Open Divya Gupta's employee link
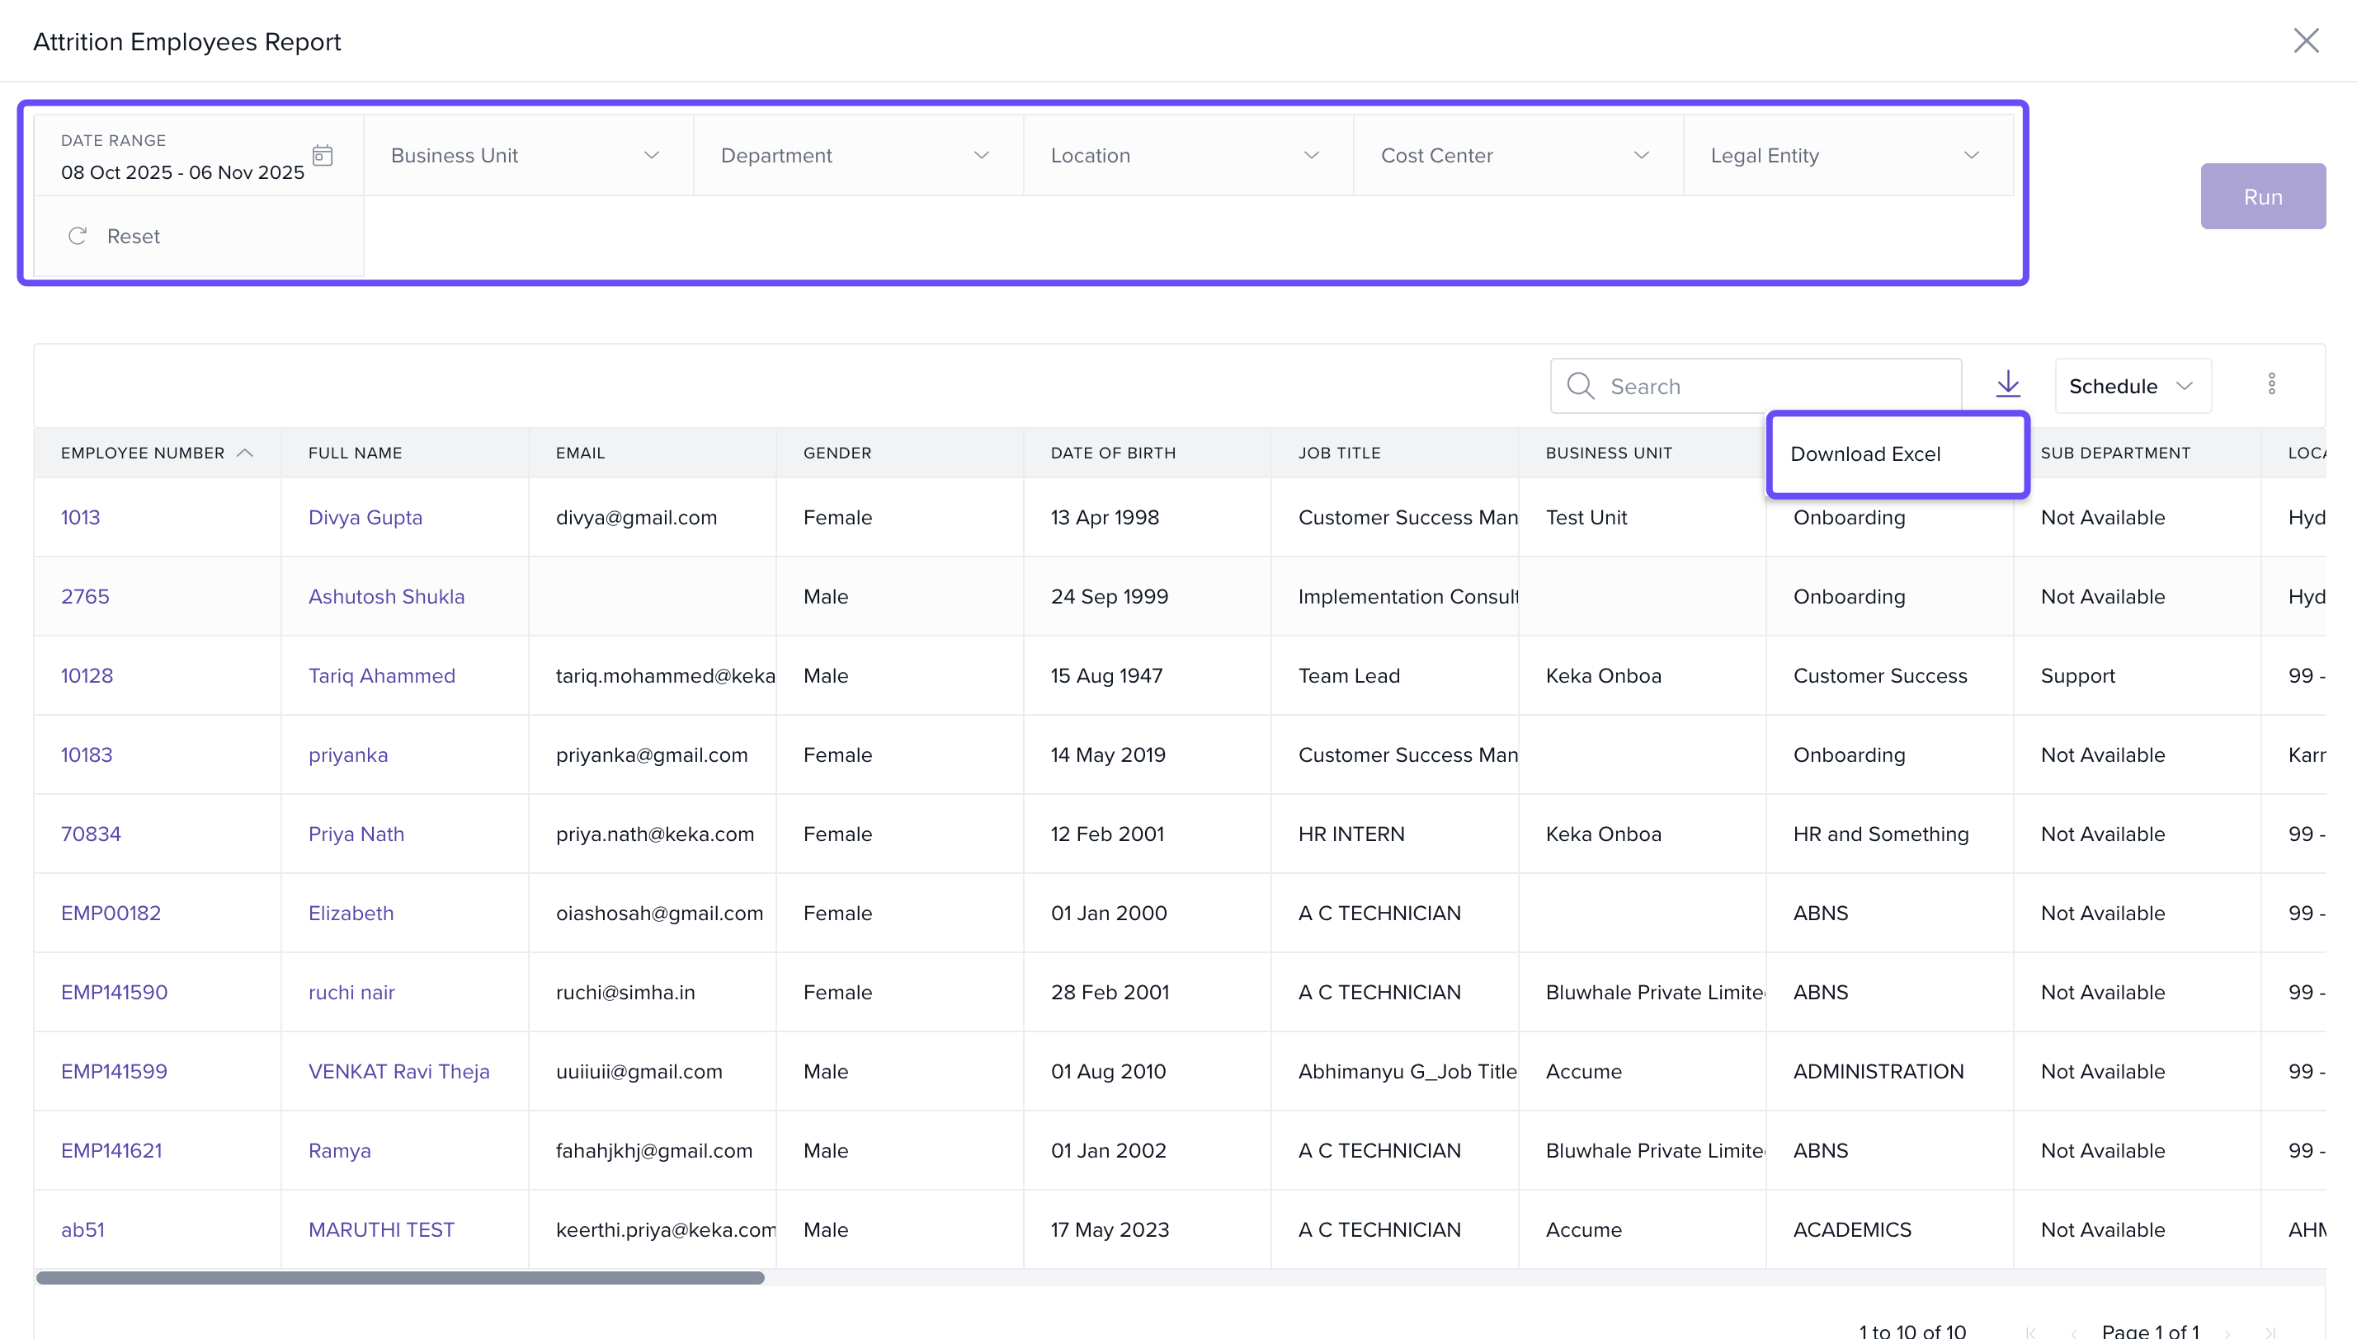Image resolution: width=2357 pixels, height=1339 pixels. point(365,517)
